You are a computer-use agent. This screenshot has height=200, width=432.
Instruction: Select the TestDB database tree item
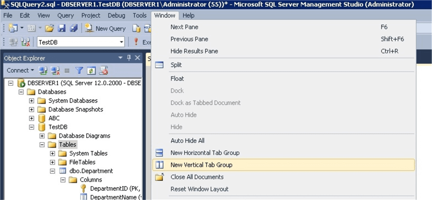pyautogui.click(x=58, y=127)
